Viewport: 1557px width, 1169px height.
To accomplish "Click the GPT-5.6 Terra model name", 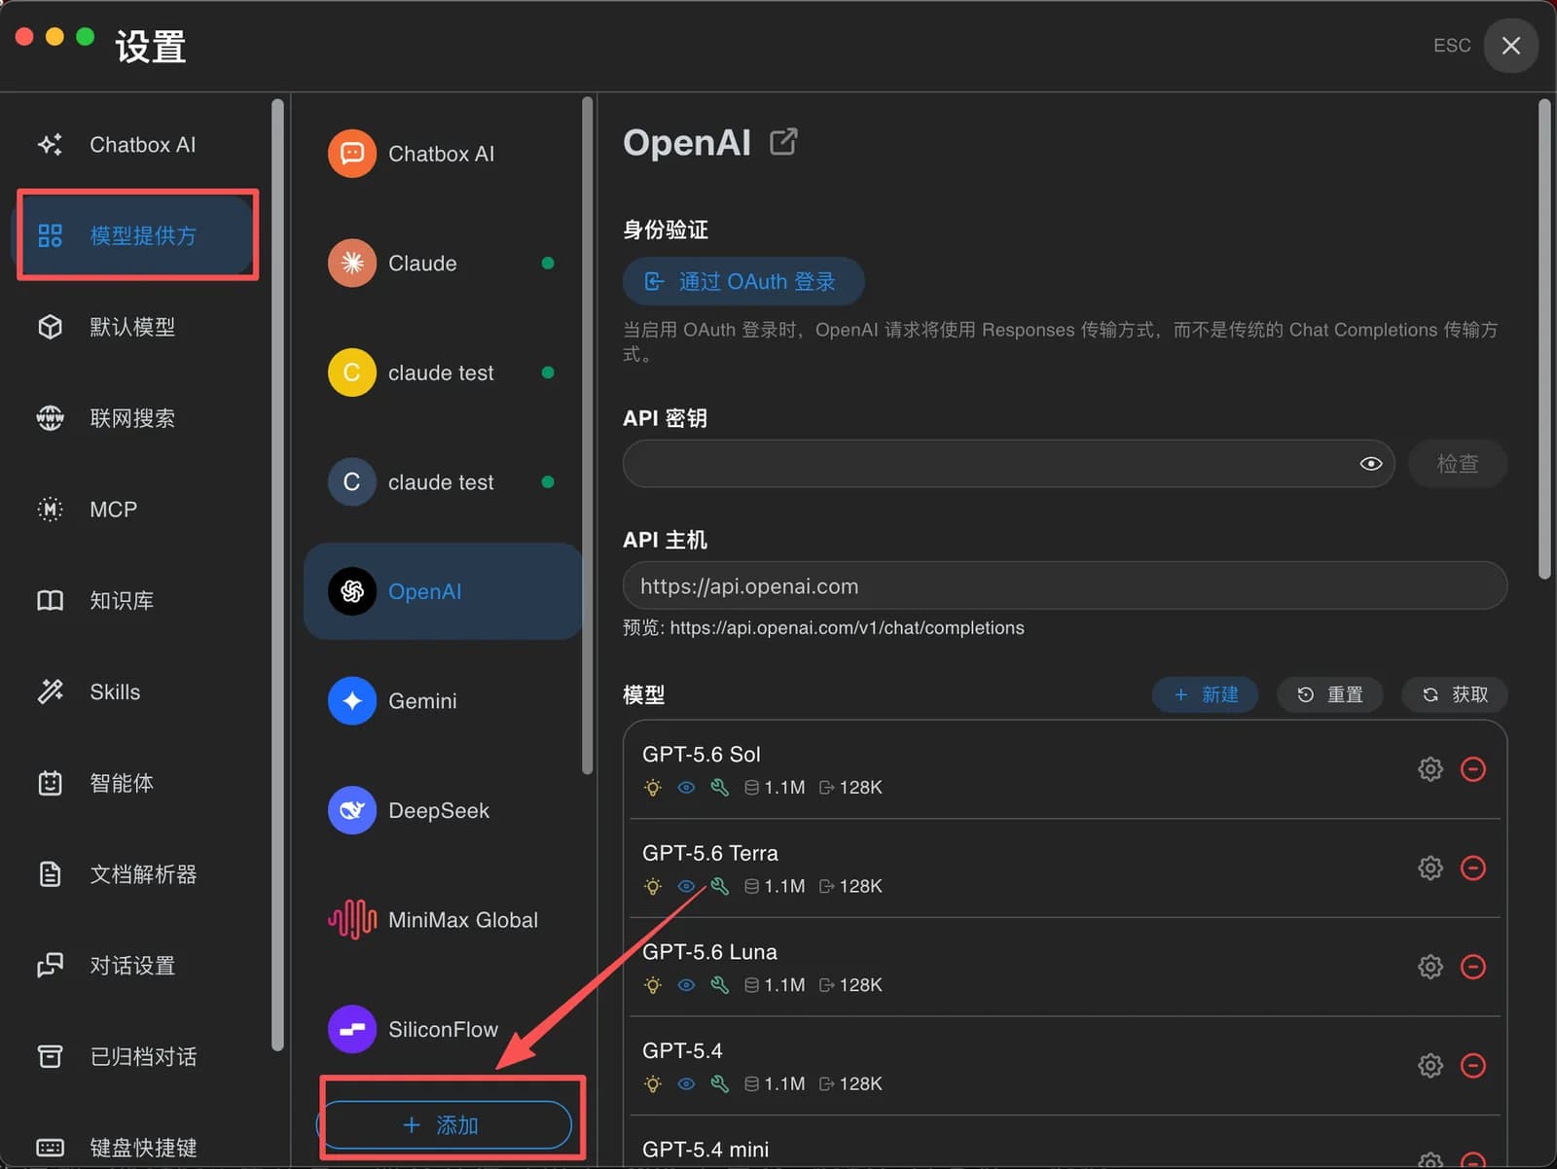I will [x=709, y=853].
